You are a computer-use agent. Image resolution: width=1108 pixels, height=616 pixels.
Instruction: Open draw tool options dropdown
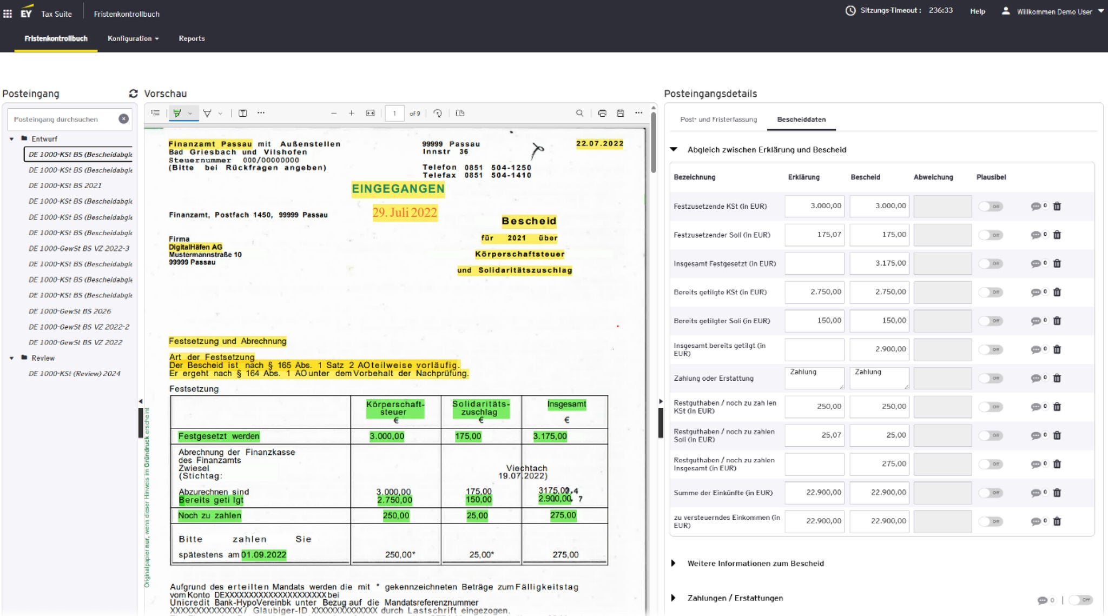(x=220, y=113)
